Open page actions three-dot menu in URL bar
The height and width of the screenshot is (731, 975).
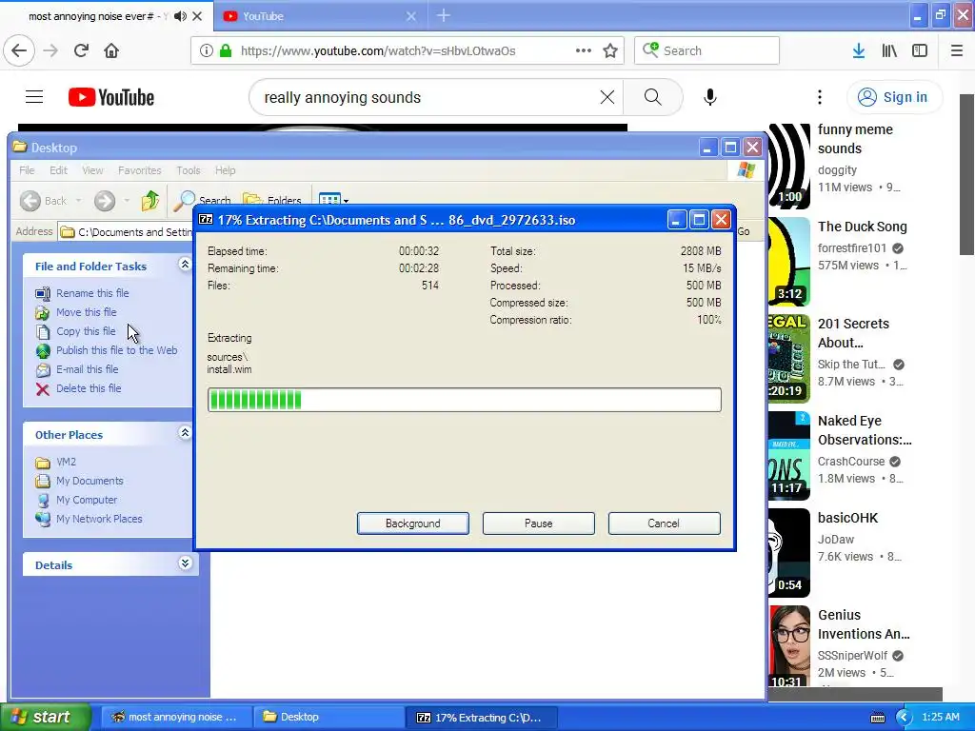584,50
